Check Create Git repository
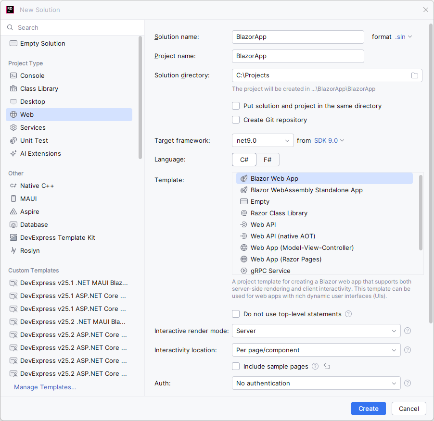 pos(236,120)
